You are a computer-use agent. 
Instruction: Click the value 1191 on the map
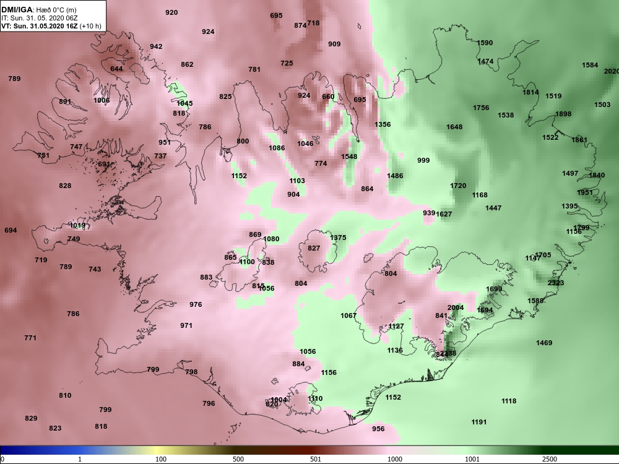tap(479, 423)
